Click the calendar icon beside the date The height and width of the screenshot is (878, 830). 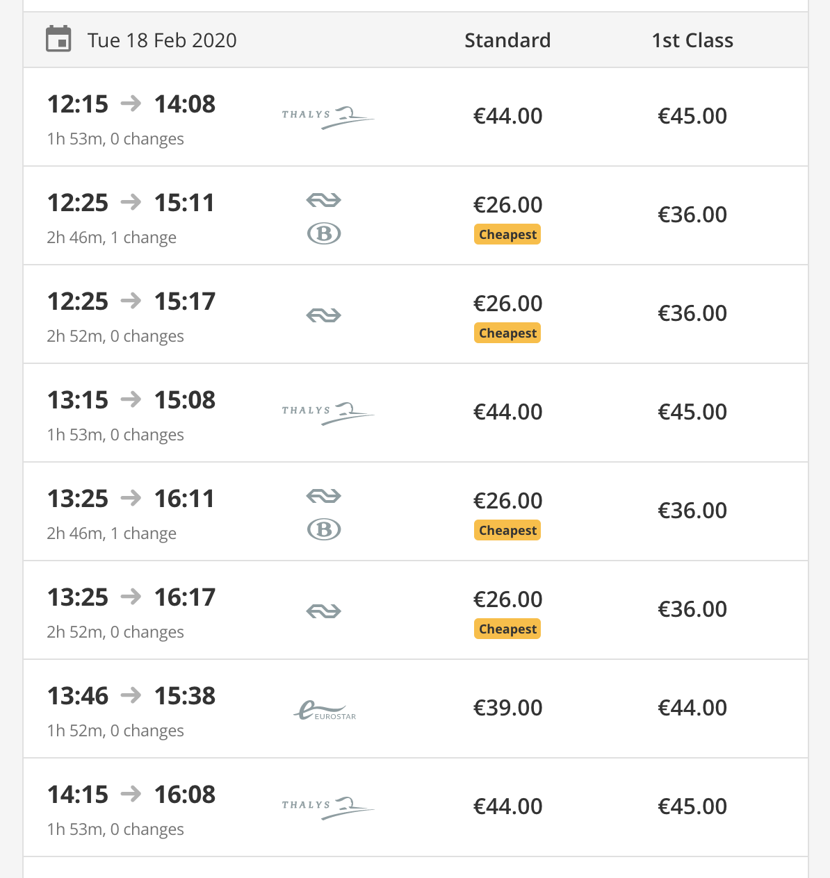tap(58, 40)
